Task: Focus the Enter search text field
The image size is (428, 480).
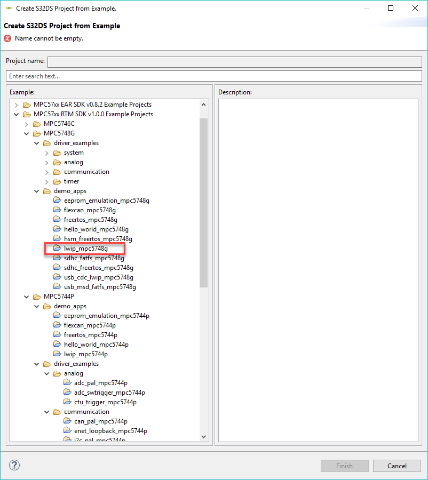Action: point(214,76)
